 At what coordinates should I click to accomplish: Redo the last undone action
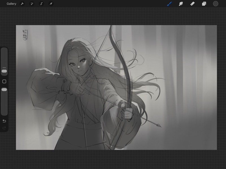pyautogui.click(x=4, y=128)
